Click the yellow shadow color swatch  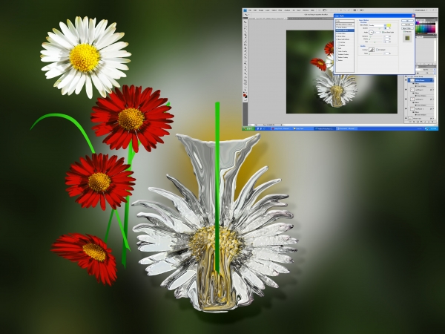pyautogui.click(x=389, y=25)
